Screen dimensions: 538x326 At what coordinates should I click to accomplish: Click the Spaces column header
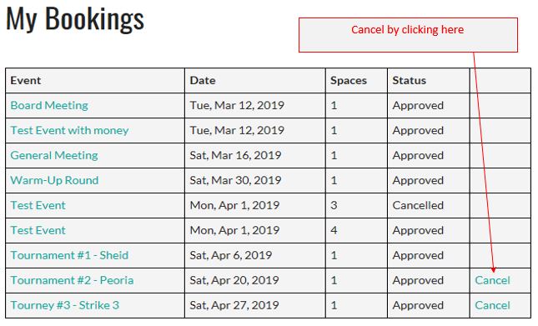tap(349, 81)
